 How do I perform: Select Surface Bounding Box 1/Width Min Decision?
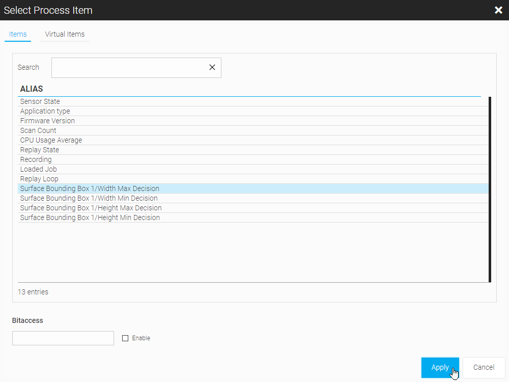tap(89, 198)
